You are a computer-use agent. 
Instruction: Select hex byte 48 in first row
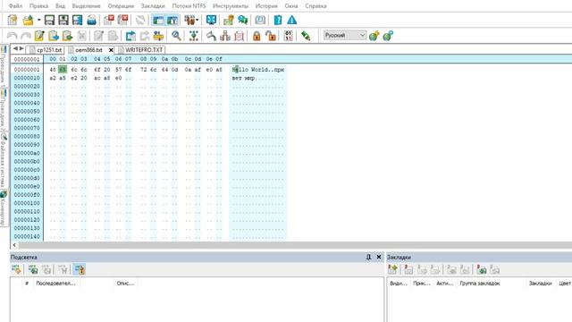click(53, 70)
